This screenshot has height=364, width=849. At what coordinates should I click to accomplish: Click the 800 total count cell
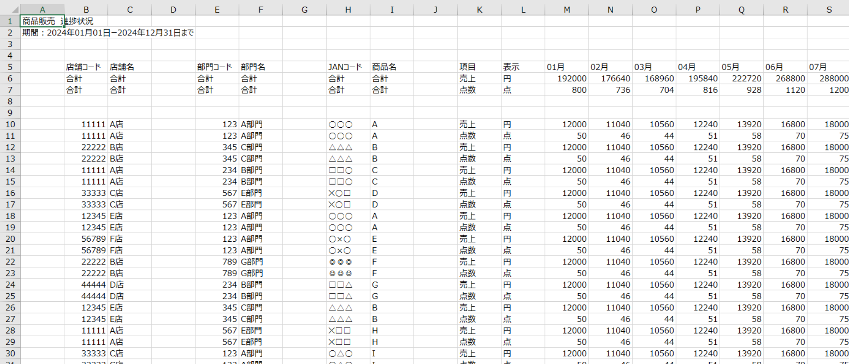pos(567,90)
